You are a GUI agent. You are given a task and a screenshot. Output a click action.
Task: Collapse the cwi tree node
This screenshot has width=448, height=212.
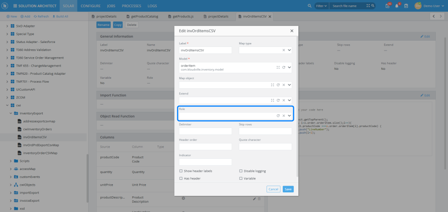point(7,105)
